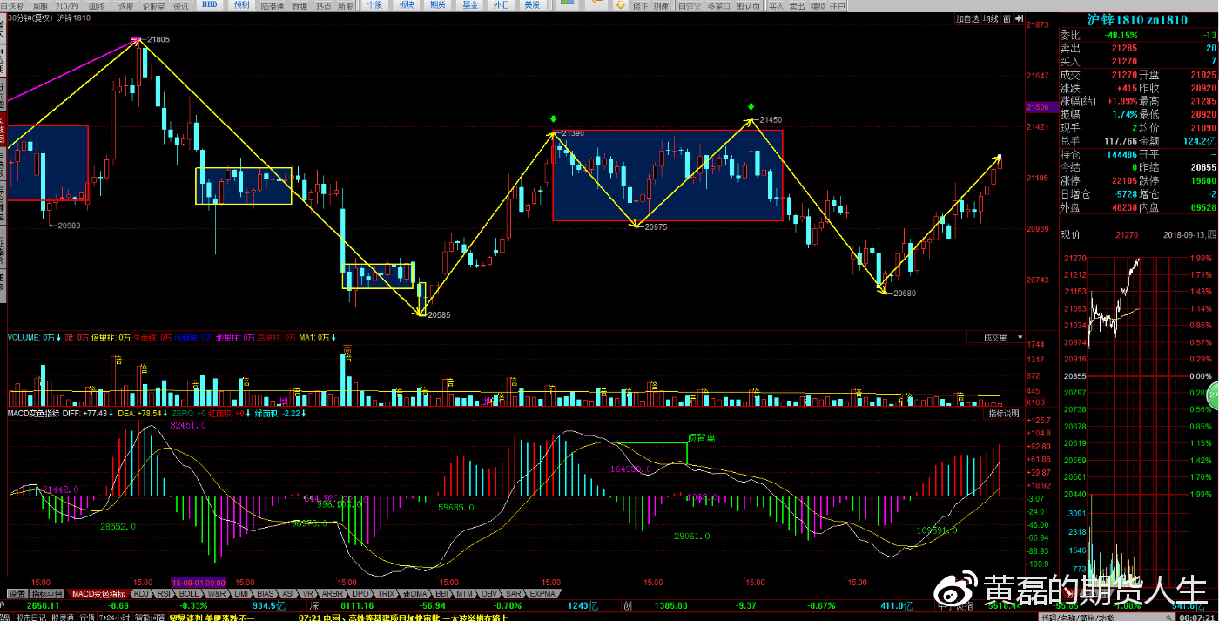Toggle 均线 moving average display

click(990, 17)
